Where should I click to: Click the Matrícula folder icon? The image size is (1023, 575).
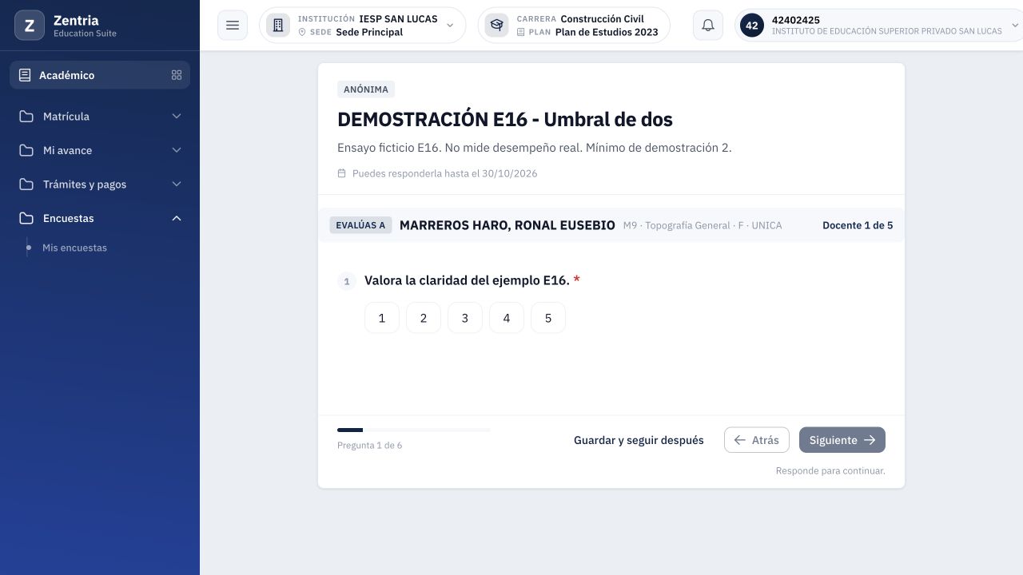pos(26,117)
